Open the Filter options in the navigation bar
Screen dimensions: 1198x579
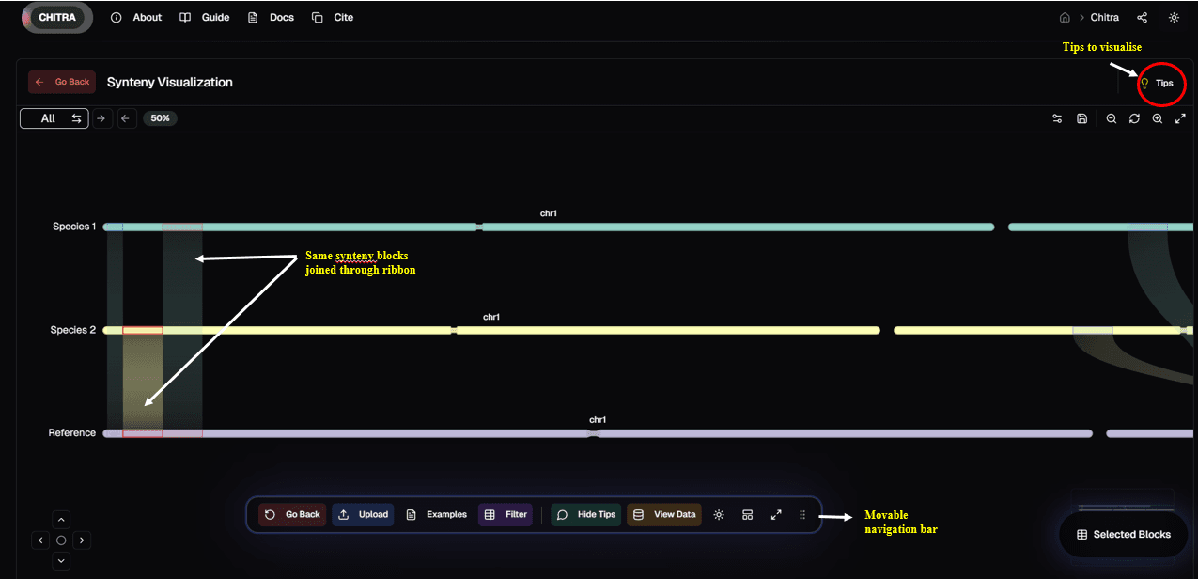(x=506, y=515)
